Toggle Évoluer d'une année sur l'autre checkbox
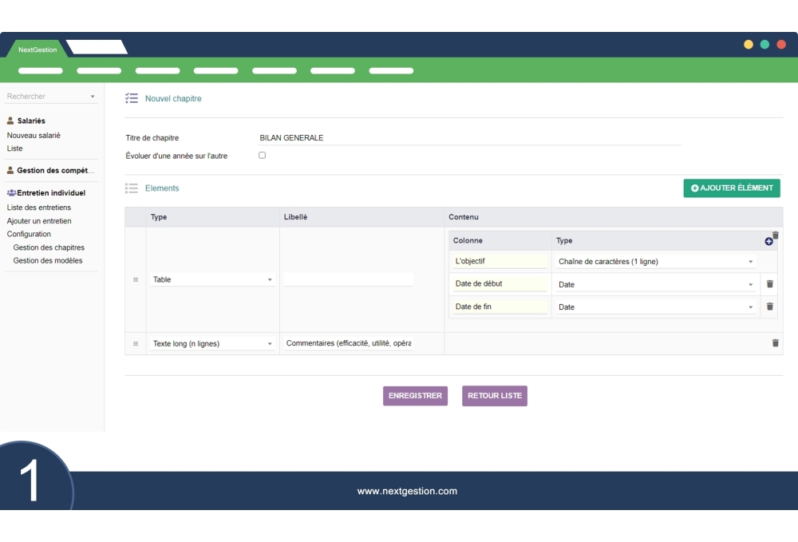This screenshot has height=542, width=798. [262, 156]
